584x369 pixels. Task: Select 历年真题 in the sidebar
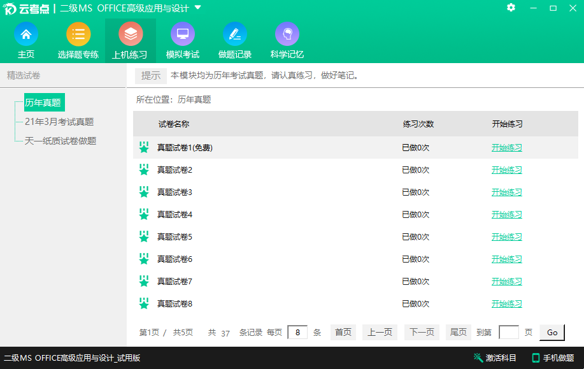point(43,102)
